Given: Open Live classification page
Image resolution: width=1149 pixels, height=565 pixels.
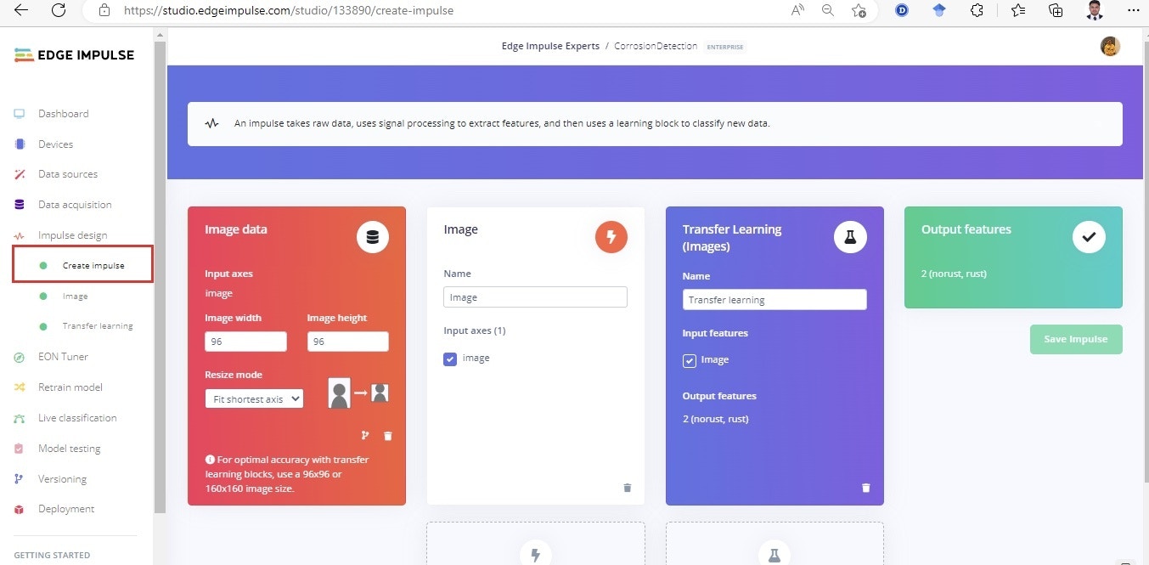Looking at the screenshot, I should 77,418.
